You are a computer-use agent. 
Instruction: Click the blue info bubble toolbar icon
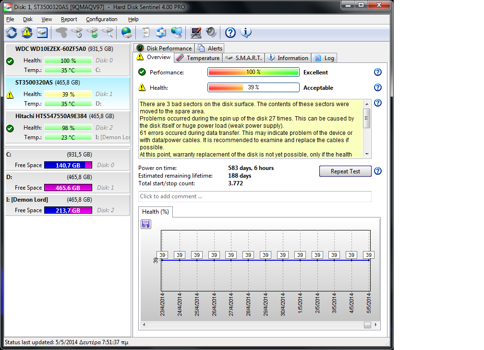(246, 33)
